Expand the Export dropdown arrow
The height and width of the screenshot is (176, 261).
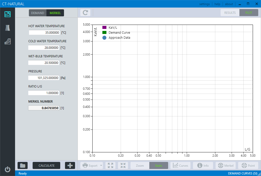101,165
